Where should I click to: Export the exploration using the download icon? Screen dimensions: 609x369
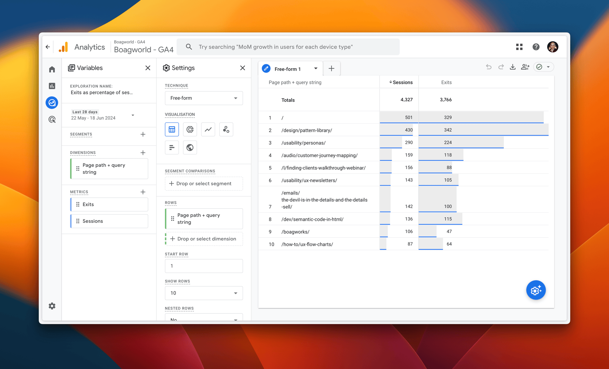pos(512,67)
